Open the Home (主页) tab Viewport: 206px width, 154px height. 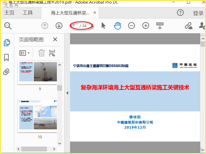pos(9,13)
